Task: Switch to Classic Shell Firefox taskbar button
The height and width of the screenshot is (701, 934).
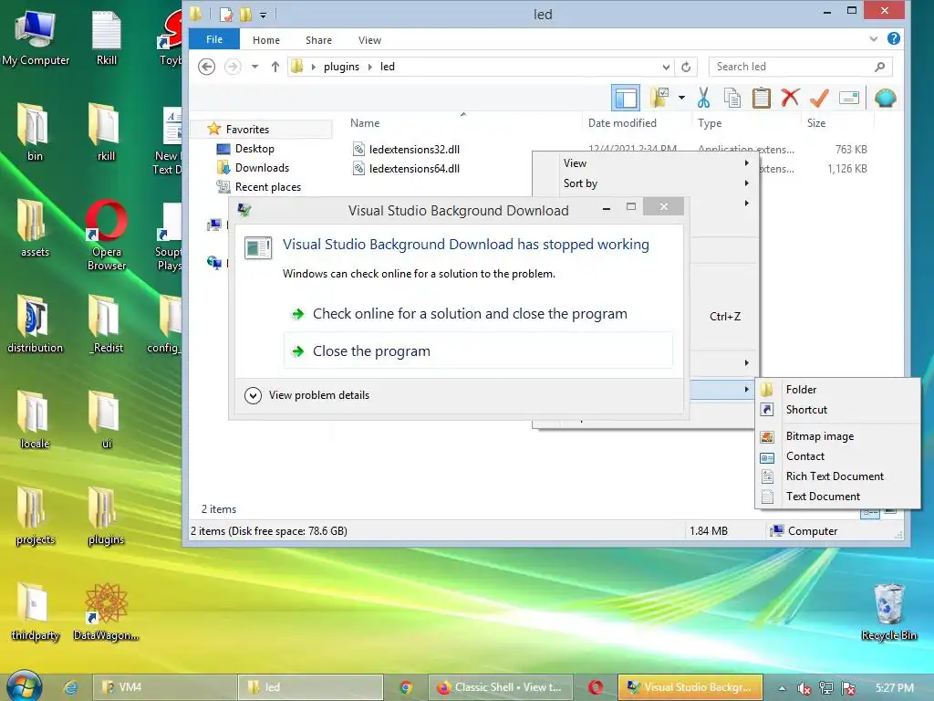Action: (x=501, y=687)
